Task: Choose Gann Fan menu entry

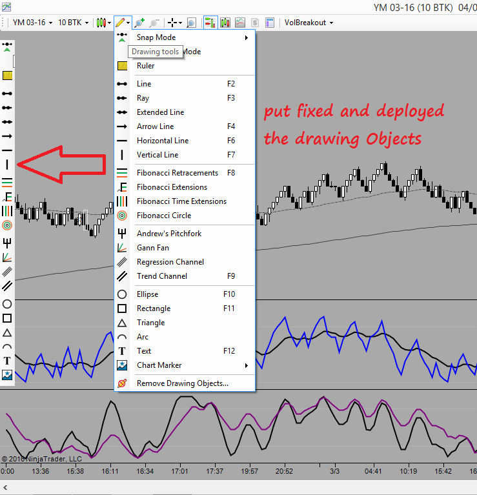Action: (185, 248)
